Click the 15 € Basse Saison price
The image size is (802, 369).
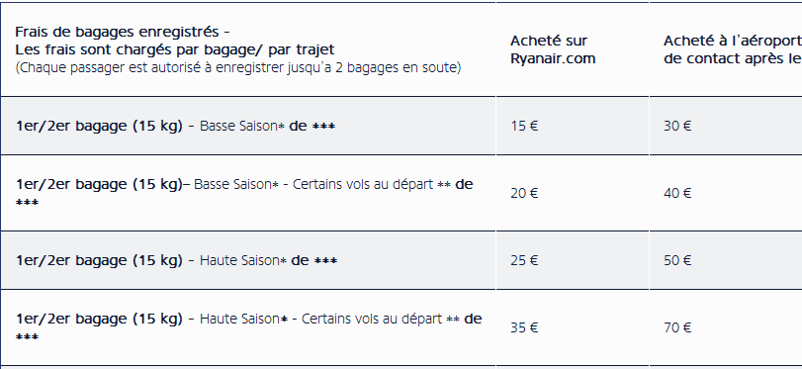click(524, 126)
